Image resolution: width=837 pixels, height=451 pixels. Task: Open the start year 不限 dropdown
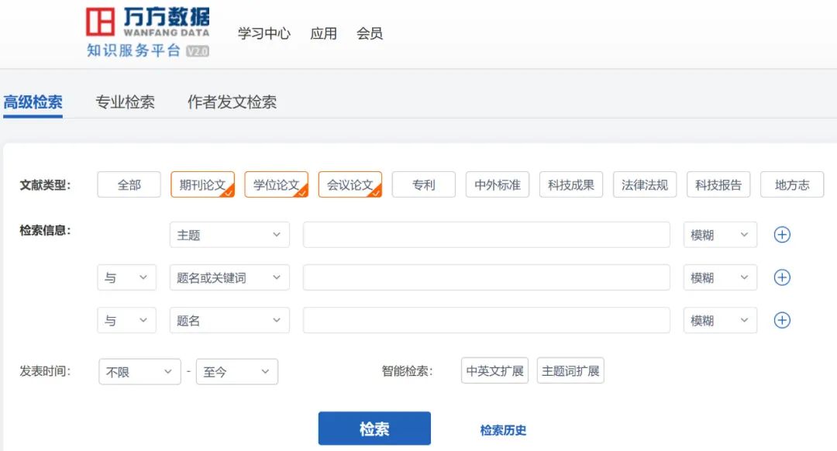(139, 372)
